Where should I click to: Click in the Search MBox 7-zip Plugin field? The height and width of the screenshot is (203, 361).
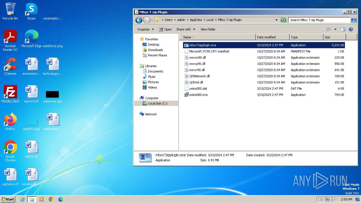(319, 20)
